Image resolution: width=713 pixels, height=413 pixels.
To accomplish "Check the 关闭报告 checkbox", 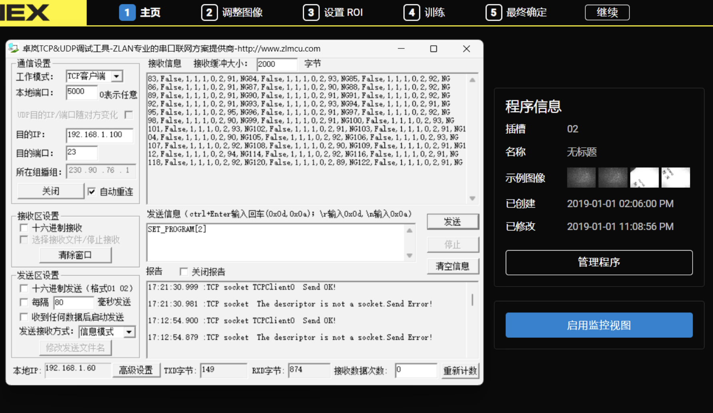I will point(184,272).
